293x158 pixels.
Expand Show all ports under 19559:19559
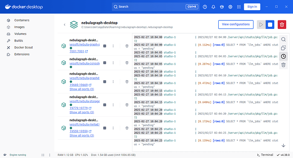click(82, 135)
